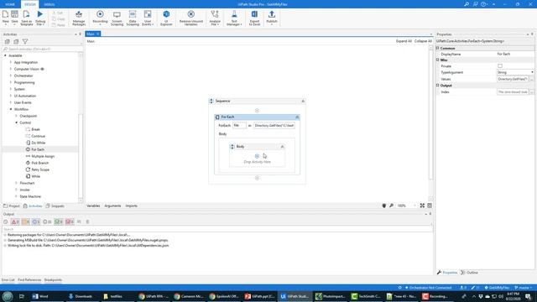
Task: Toggle errors filter in Output panel
Action: [15, 221]
